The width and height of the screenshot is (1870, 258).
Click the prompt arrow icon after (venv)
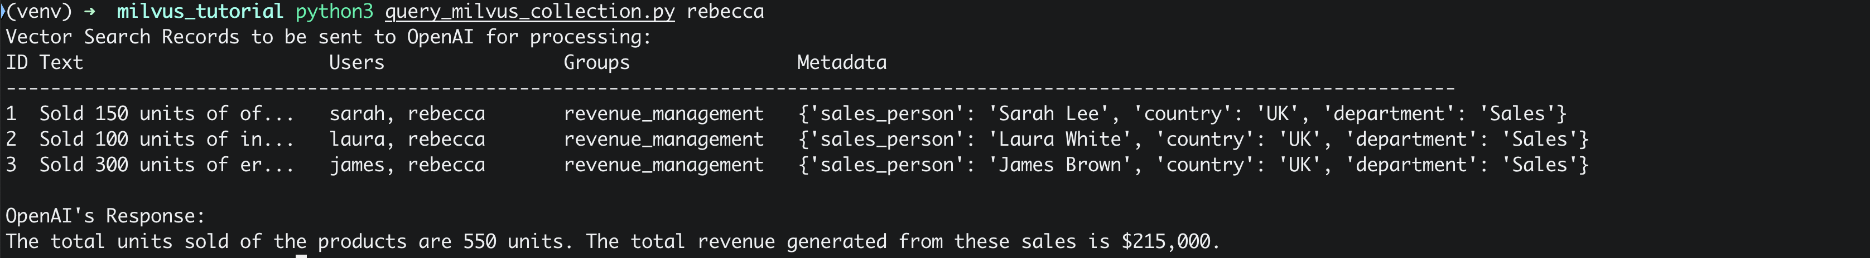coord(89,12)
